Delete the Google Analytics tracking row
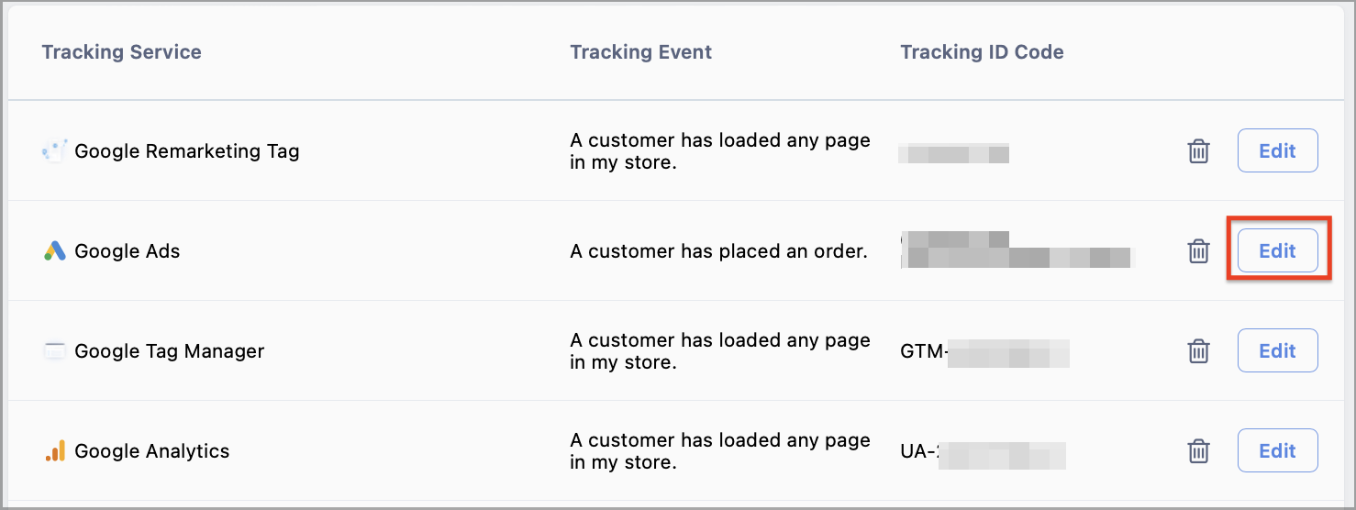 click(1198, 451)
